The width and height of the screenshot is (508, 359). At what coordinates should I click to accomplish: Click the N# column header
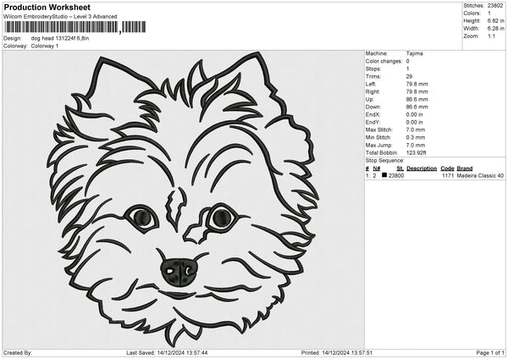pos(376,168)
